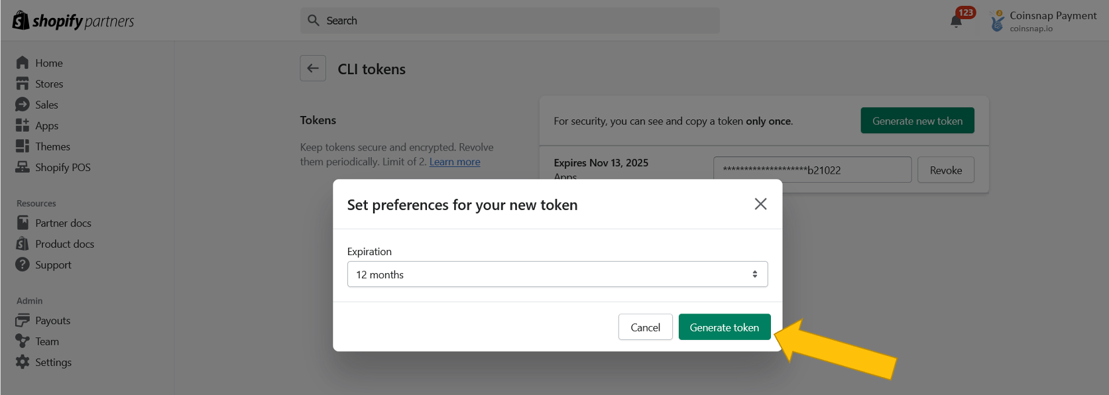
Task: Open the Themes icon
Action: [23, 146]
